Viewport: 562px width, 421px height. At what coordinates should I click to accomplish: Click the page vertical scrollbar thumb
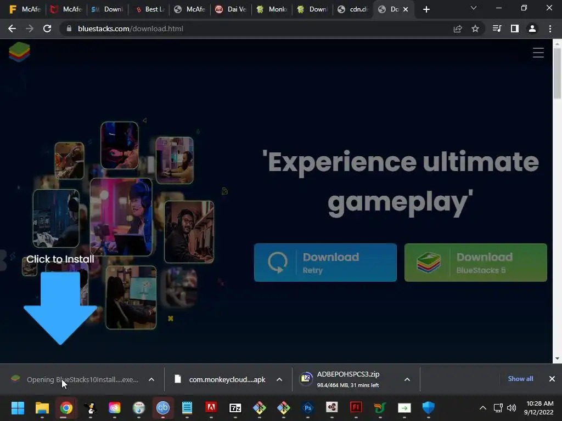[557, 73]
